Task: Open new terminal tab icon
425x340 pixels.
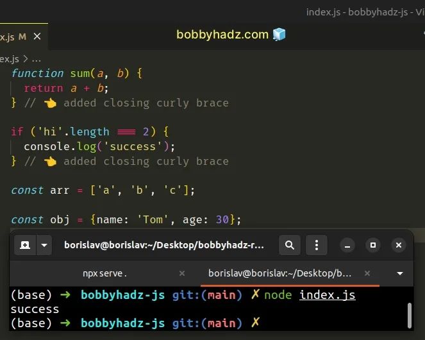Action: (25, 245)
